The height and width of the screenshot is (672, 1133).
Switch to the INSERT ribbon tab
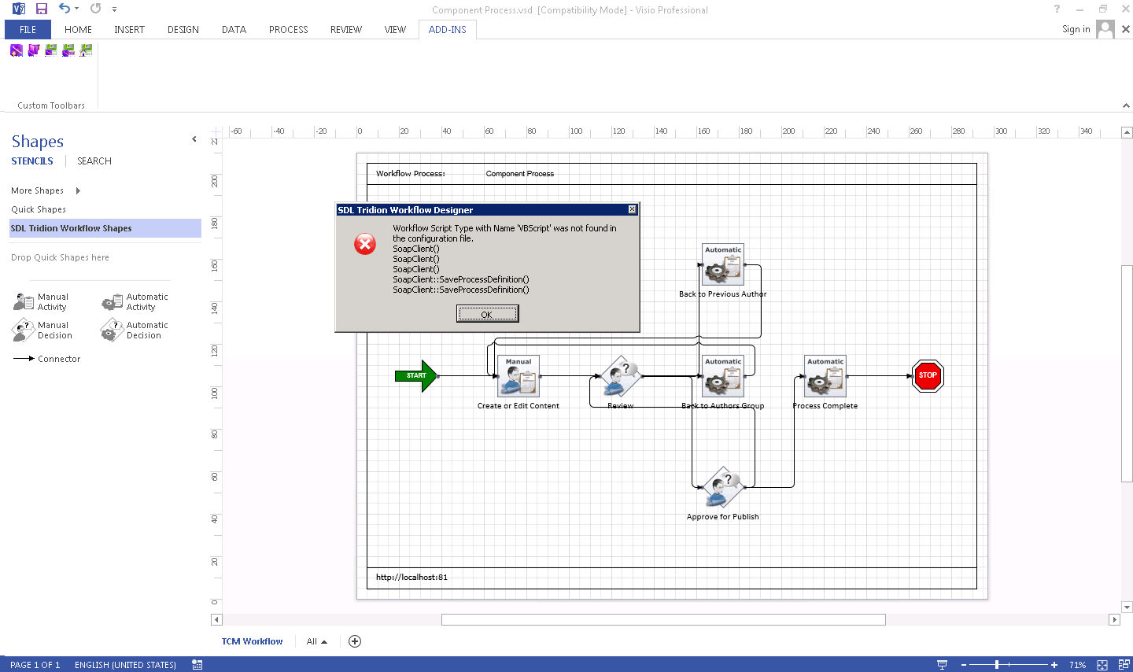click(129, 30)
